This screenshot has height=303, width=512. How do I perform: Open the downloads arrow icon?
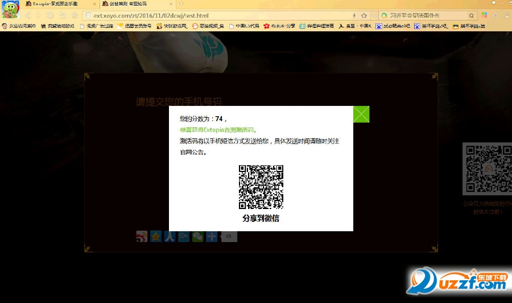[507, 15]
